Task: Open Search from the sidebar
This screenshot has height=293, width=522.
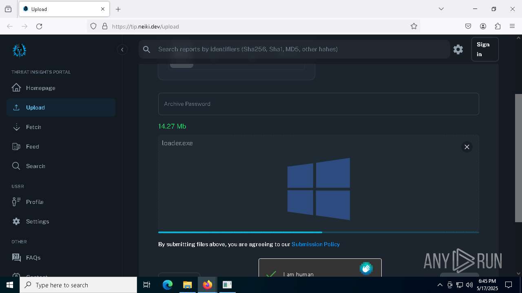Action: point(61,166)
